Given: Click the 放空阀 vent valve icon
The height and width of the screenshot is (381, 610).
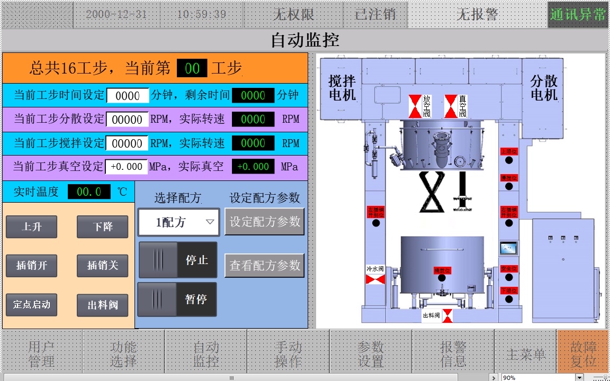Looking at the screenshot, I should (x=415, y=106).
